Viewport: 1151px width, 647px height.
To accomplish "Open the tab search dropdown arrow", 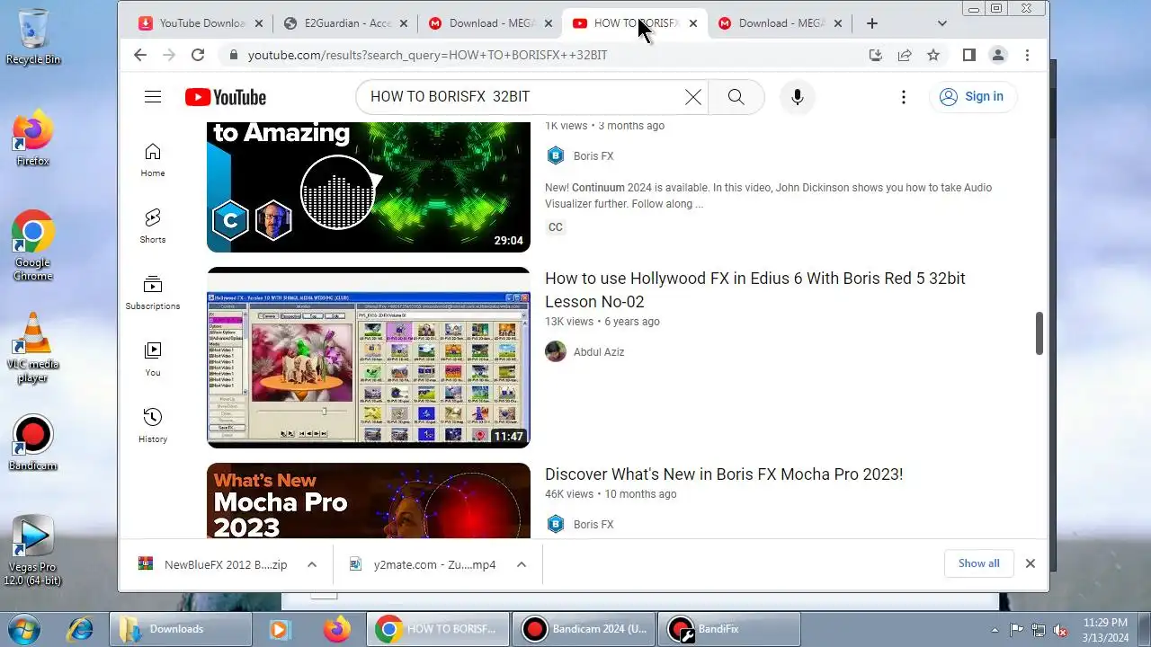I will click(x=941, y=23).
